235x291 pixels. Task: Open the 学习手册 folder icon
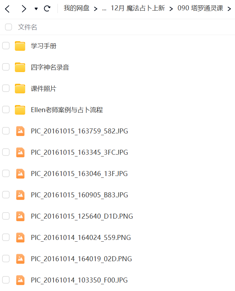[x=20, y=46]
